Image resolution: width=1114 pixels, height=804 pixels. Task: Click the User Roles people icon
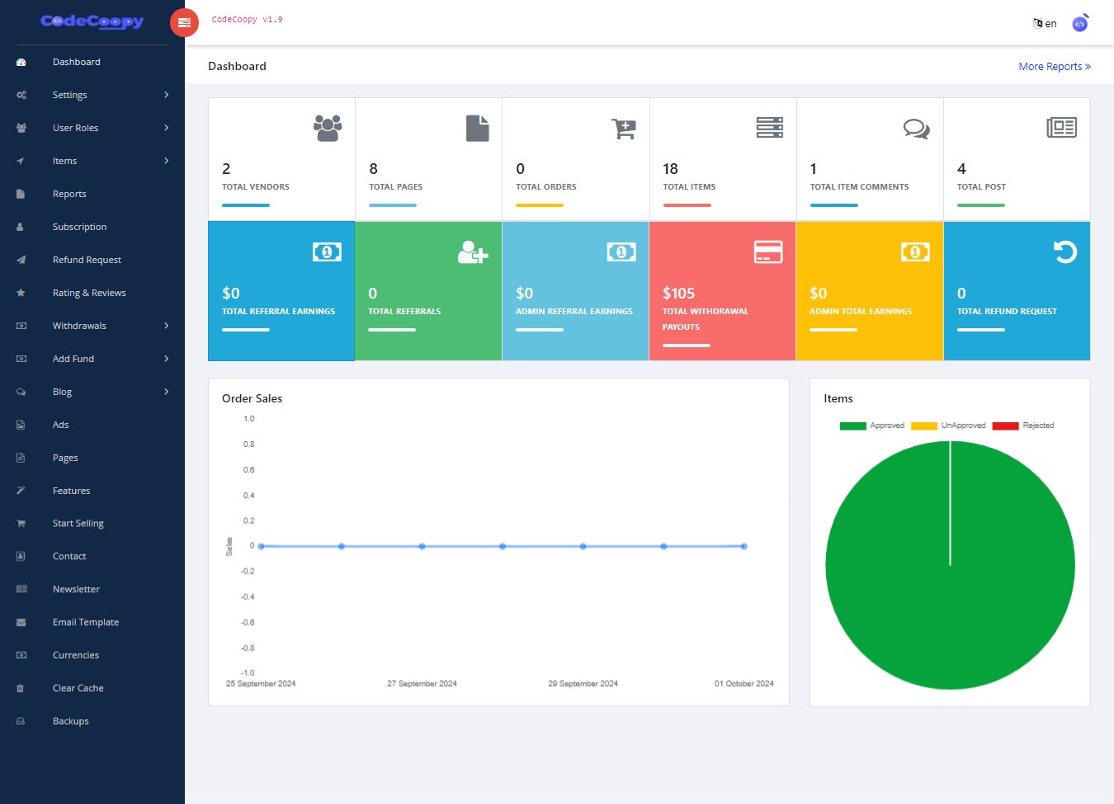(x=21, y=128)
